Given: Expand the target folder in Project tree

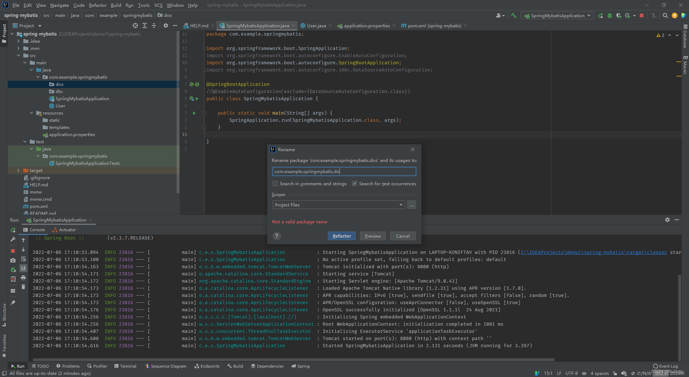Looking at the screenshot, I should tap(18, 170).
